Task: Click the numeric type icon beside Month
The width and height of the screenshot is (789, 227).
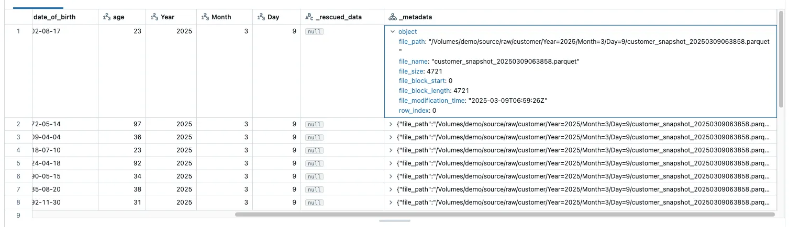Action: 205,17
